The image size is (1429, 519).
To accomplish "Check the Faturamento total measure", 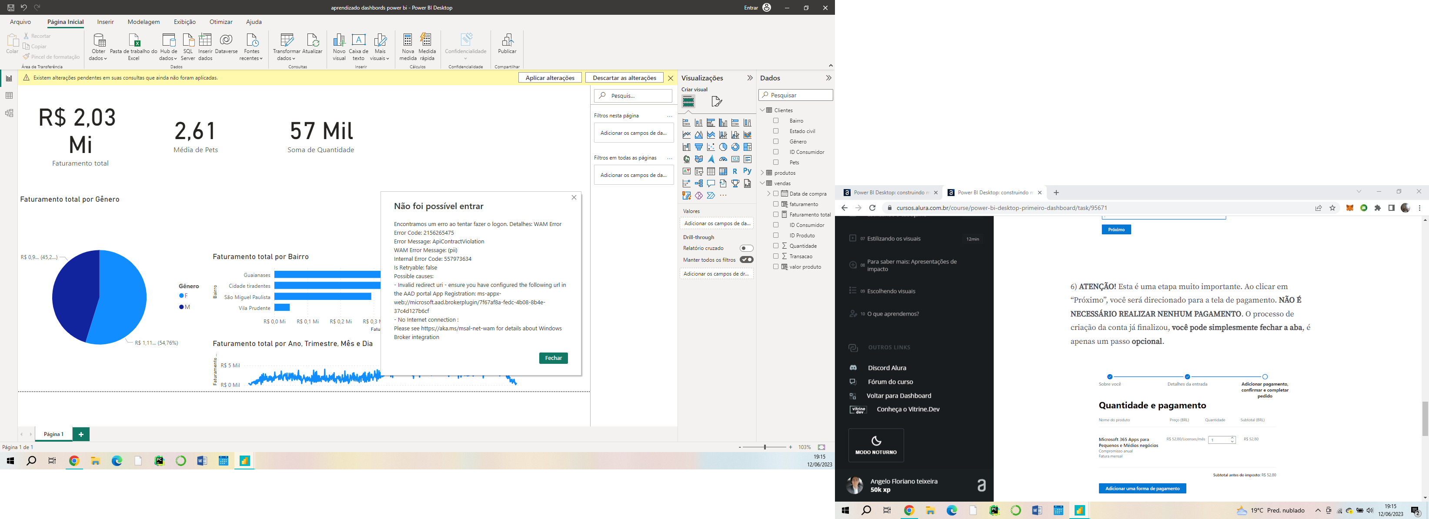I will point(776,214).
